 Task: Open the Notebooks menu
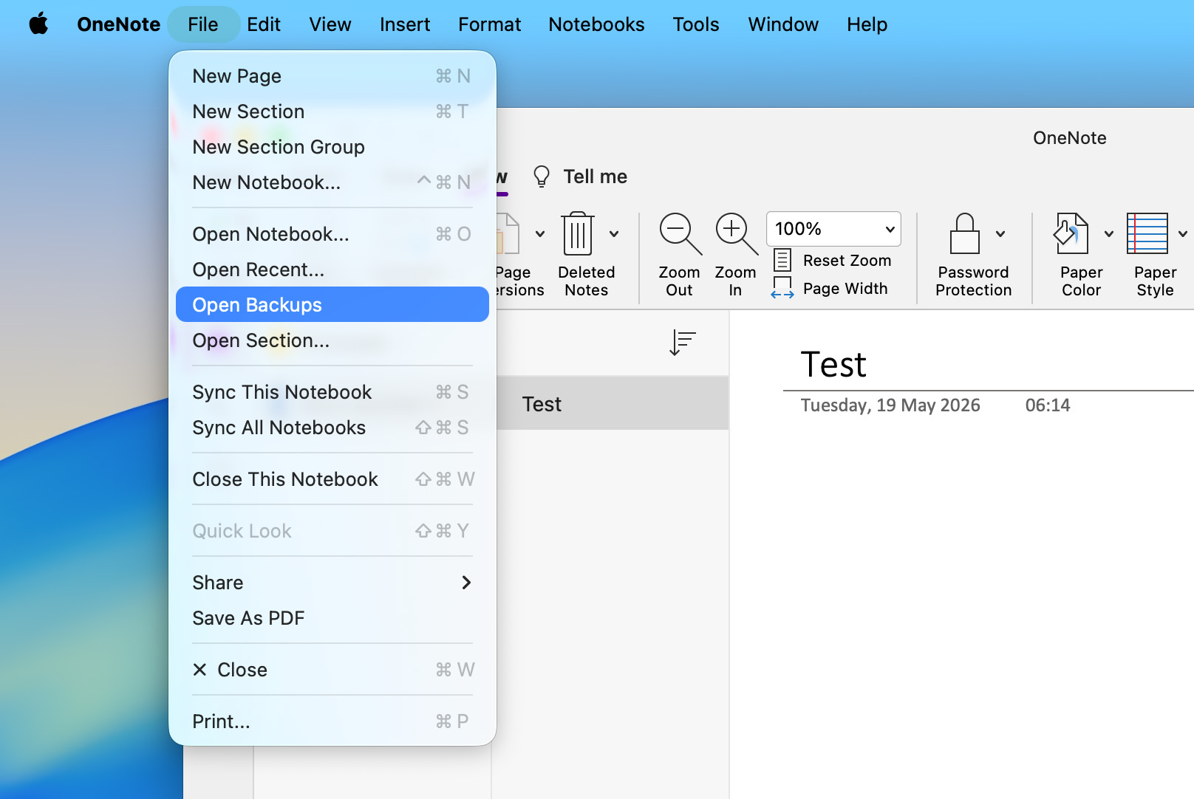[596, 24]
